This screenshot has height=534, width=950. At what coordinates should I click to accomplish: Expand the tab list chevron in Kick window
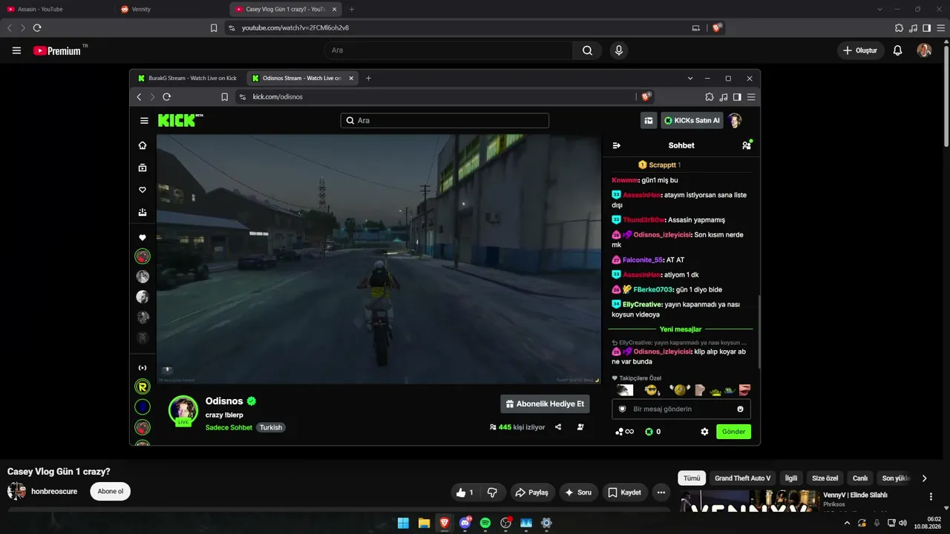click(690, 78)
